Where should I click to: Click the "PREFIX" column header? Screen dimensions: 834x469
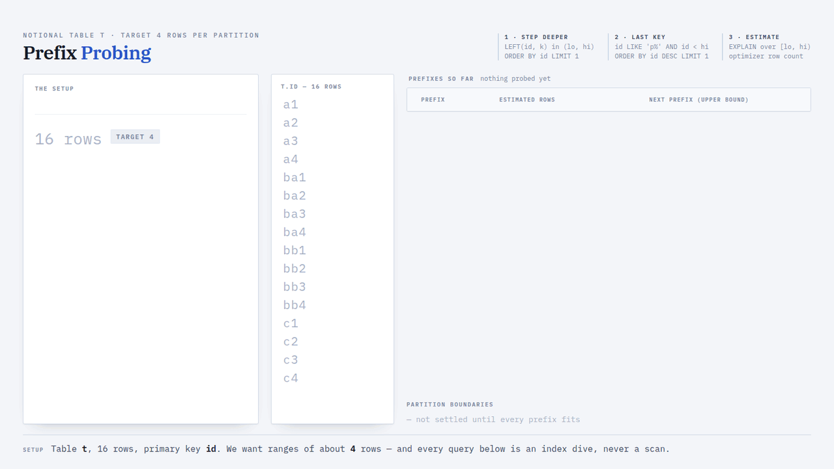[433, 100]
